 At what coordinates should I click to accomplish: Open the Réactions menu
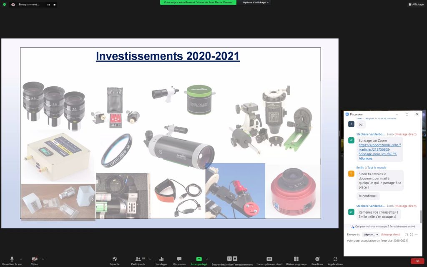click(317, 261)
